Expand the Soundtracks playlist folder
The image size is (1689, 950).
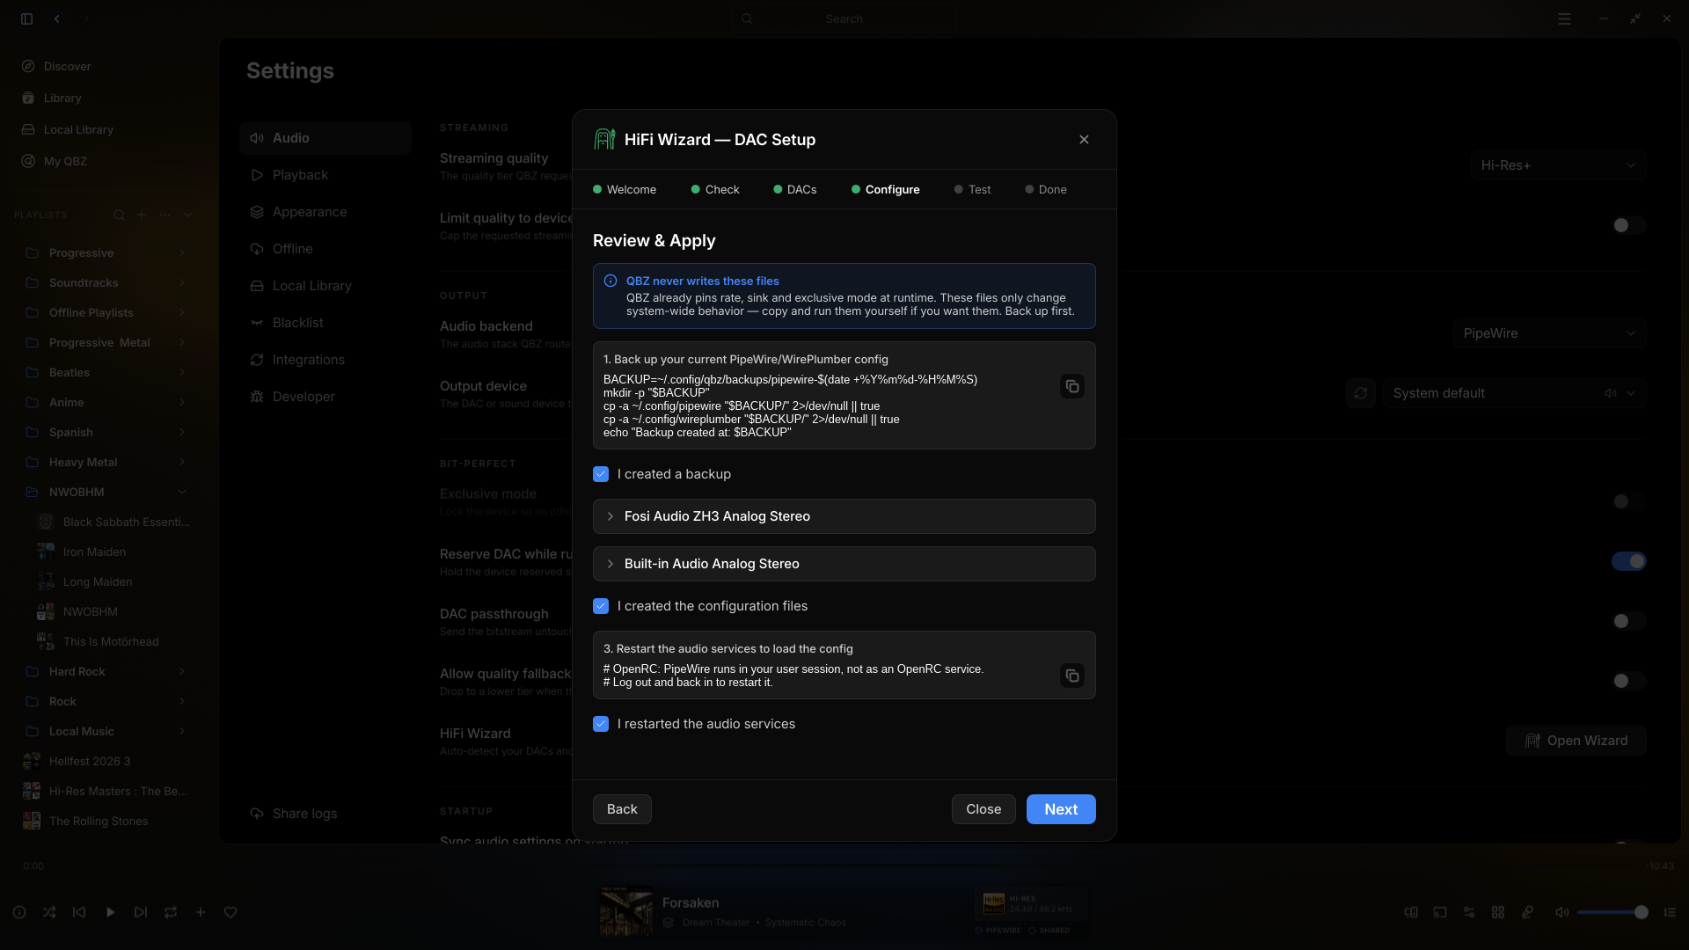pos(182,283)
